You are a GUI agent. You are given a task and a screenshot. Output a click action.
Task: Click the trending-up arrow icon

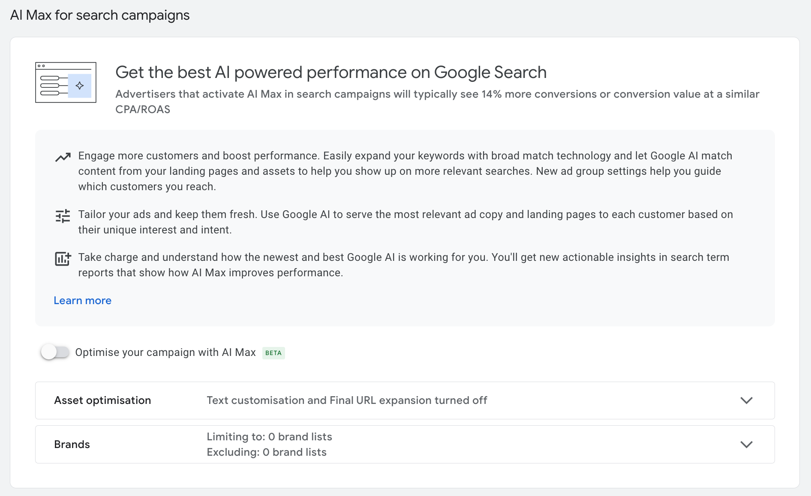[63, 157]
